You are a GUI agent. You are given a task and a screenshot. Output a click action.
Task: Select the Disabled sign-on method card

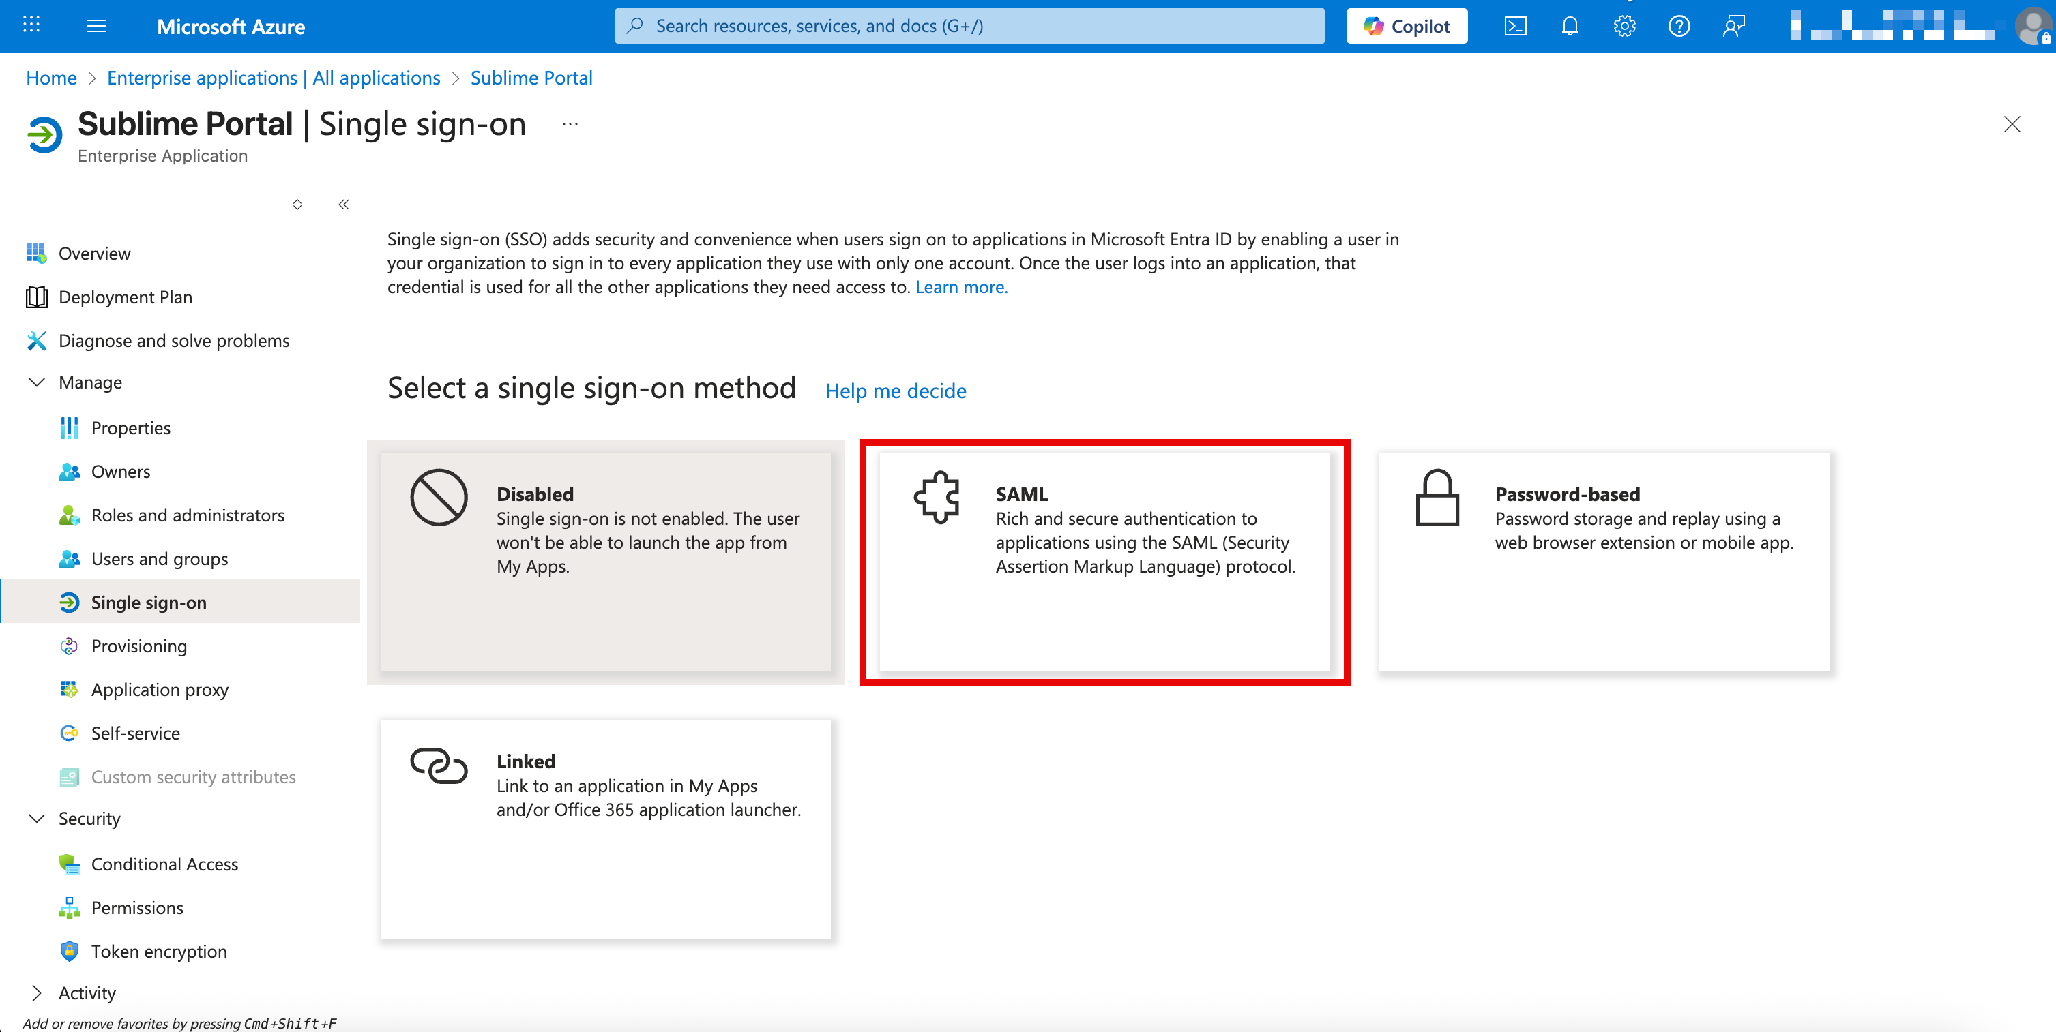(606, 562)
